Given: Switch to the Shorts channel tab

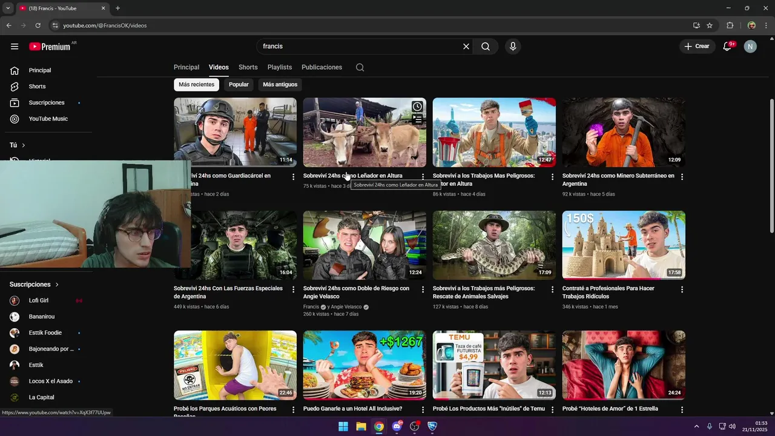Looking at the screenshot, I should click(x=248, y=67).
